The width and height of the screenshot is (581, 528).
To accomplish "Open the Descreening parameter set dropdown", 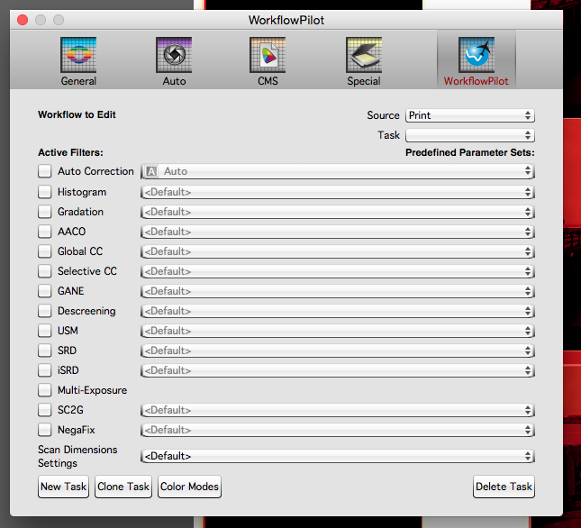I will [337, 311].
